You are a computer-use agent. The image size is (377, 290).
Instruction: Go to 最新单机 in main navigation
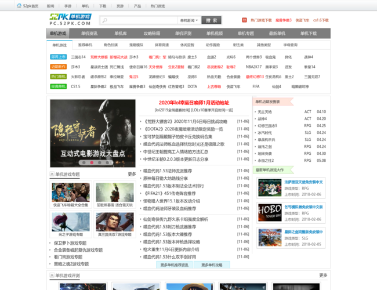point(277,34)
